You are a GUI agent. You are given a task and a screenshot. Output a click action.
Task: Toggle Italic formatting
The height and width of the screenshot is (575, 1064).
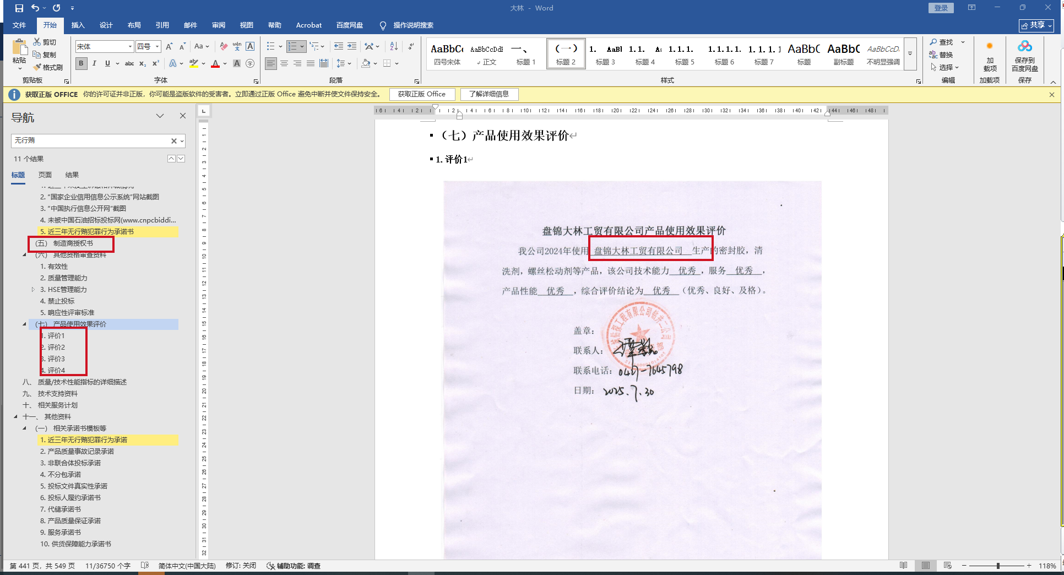point(94,63)
